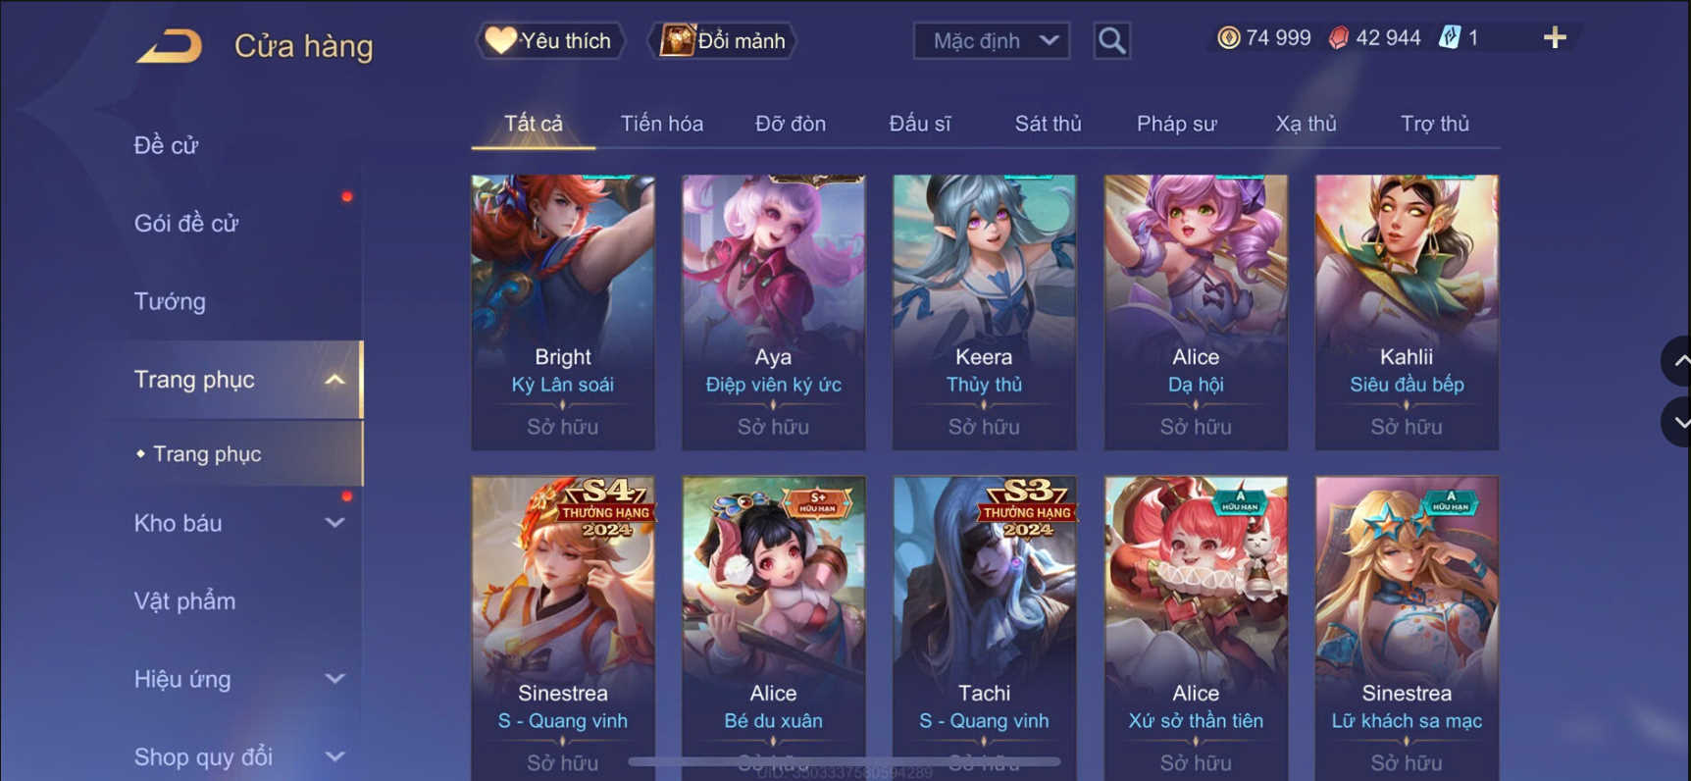Click the blue voucher ticket icon
Image resolution: width=1691 pixels, height=781 pixels.
[x=1449, y=38]
